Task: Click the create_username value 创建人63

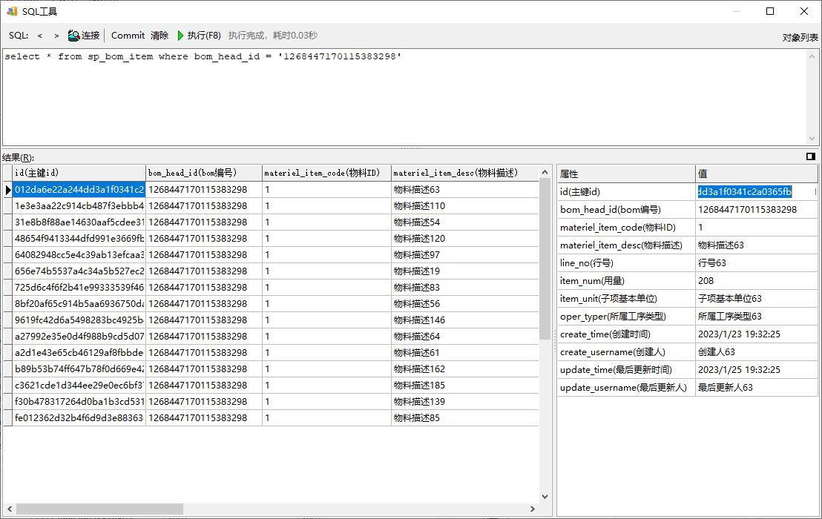Action: click(x=757, y=352)
